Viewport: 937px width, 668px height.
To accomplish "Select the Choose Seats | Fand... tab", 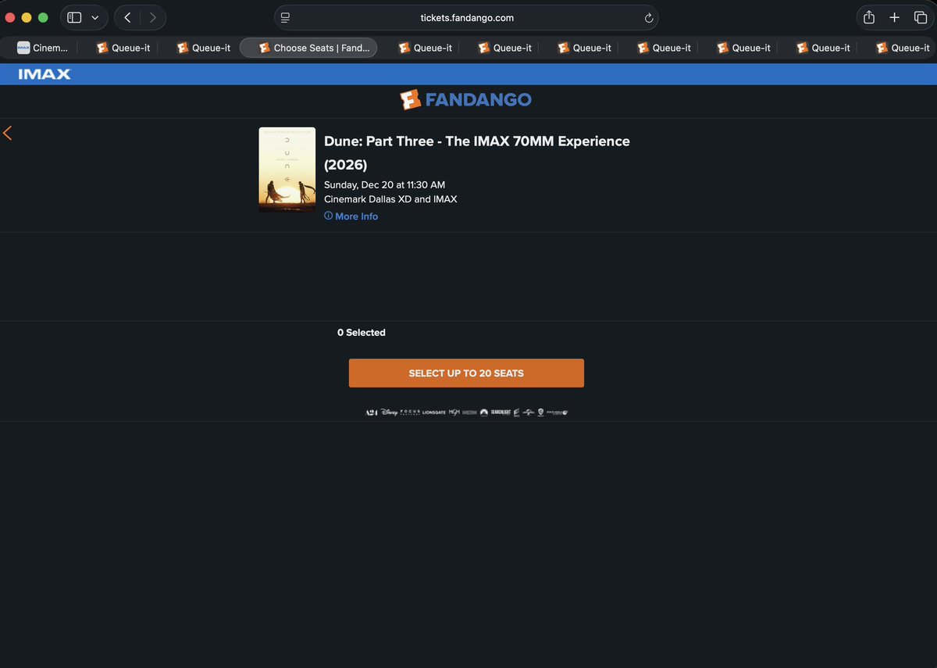I will coord(308,48).
